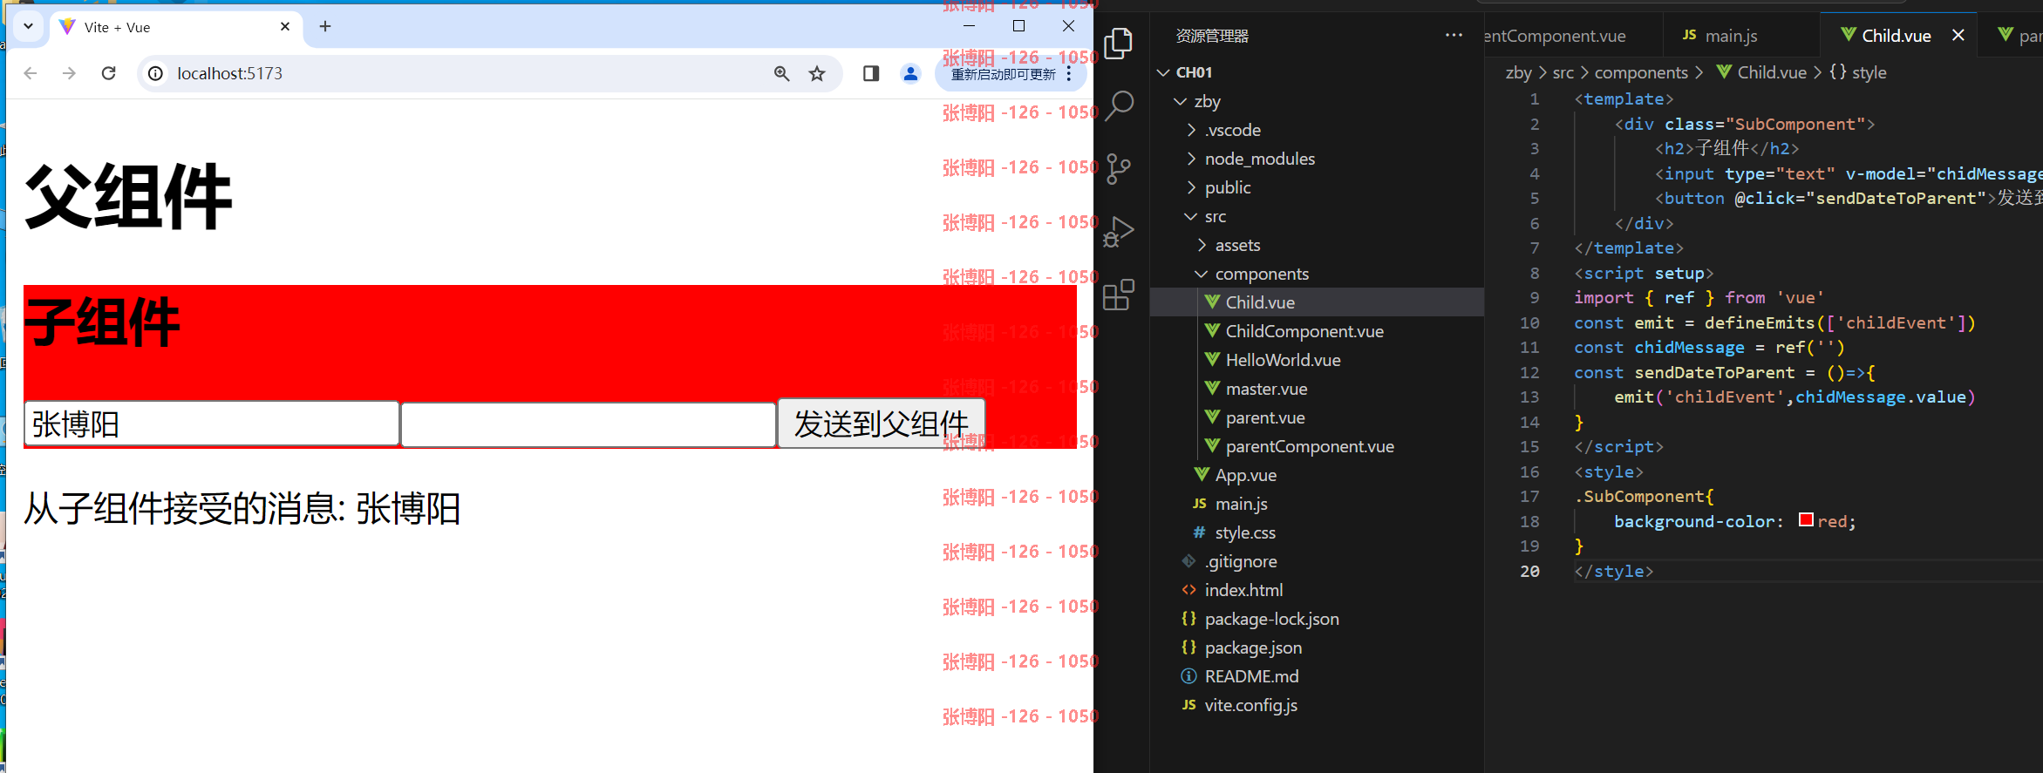Open README.md in the file tree
The width and height of the screenshot is (2043, 773).
[1317, 676]
